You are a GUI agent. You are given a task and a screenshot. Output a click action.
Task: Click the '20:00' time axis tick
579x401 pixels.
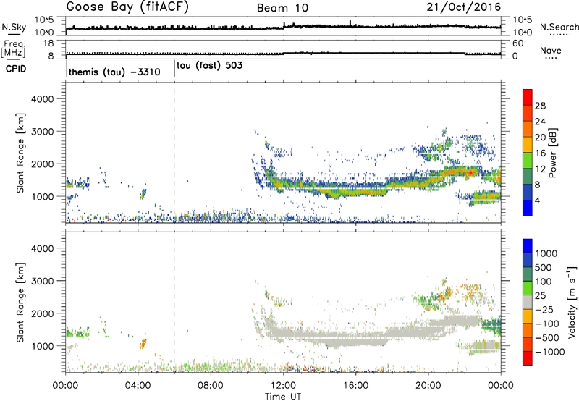[x=428, y=386]
